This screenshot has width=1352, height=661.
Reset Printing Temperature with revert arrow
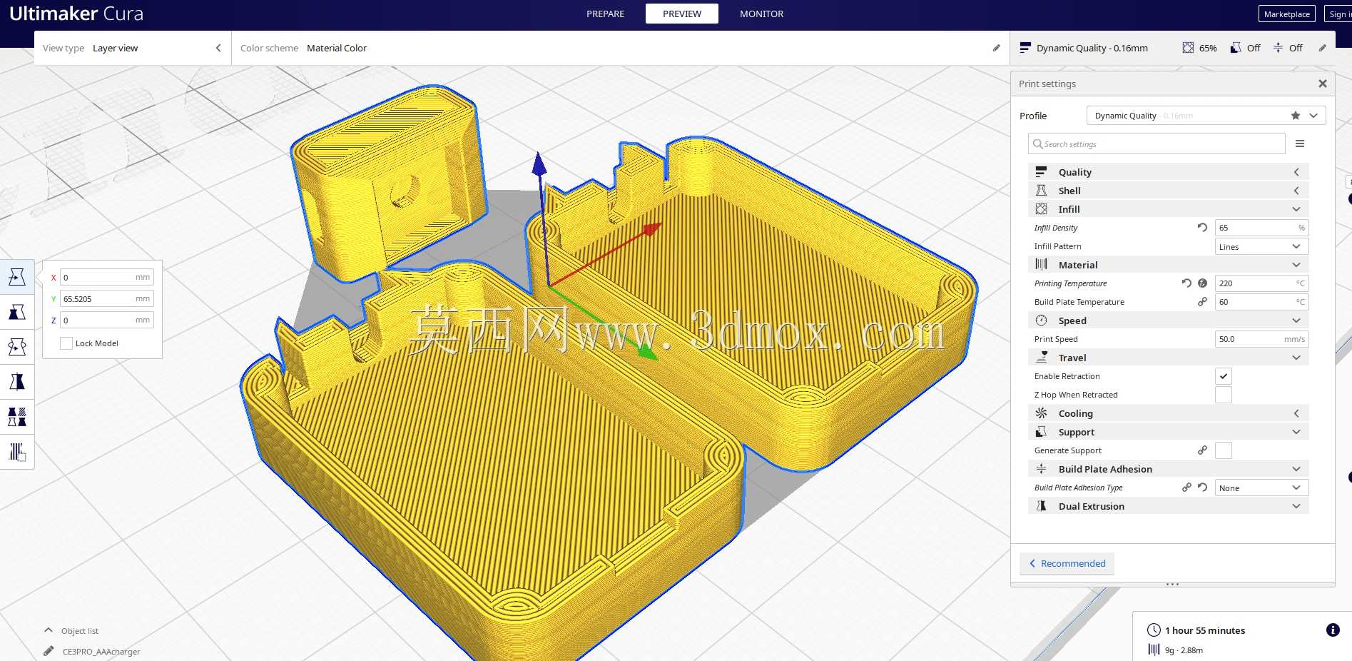1186,283
